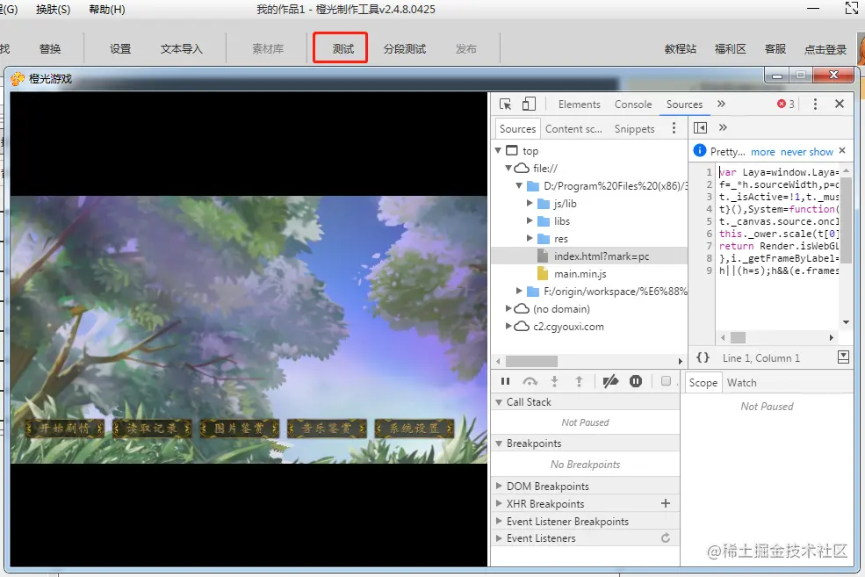865x577 pixels.
Task: Toggle the file navigator sidebar icon
Action: (x=700, y=128)
